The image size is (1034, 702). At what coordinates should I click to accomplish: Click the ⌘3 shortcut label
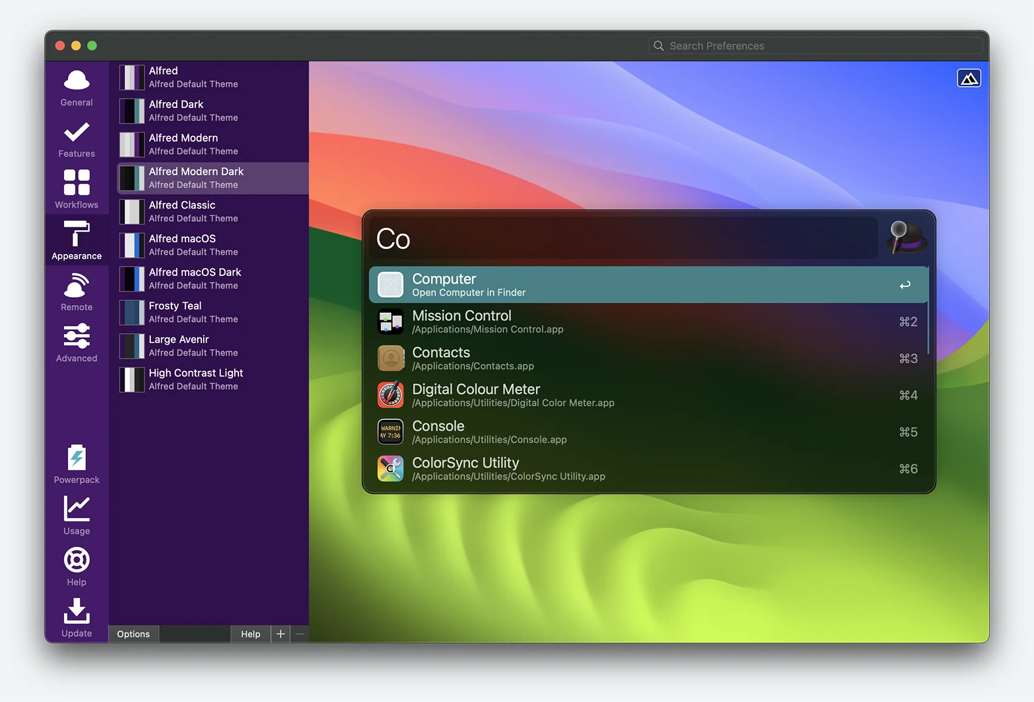908,359
